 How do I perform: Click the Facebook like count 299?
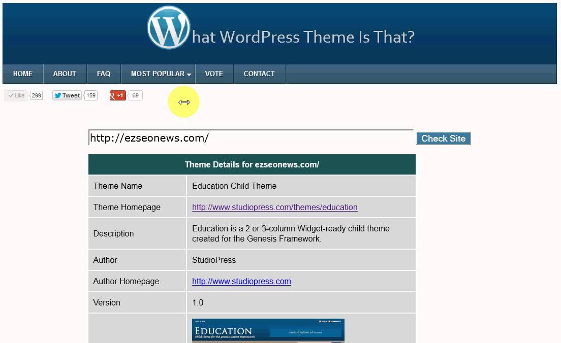[x=37, y=95]
